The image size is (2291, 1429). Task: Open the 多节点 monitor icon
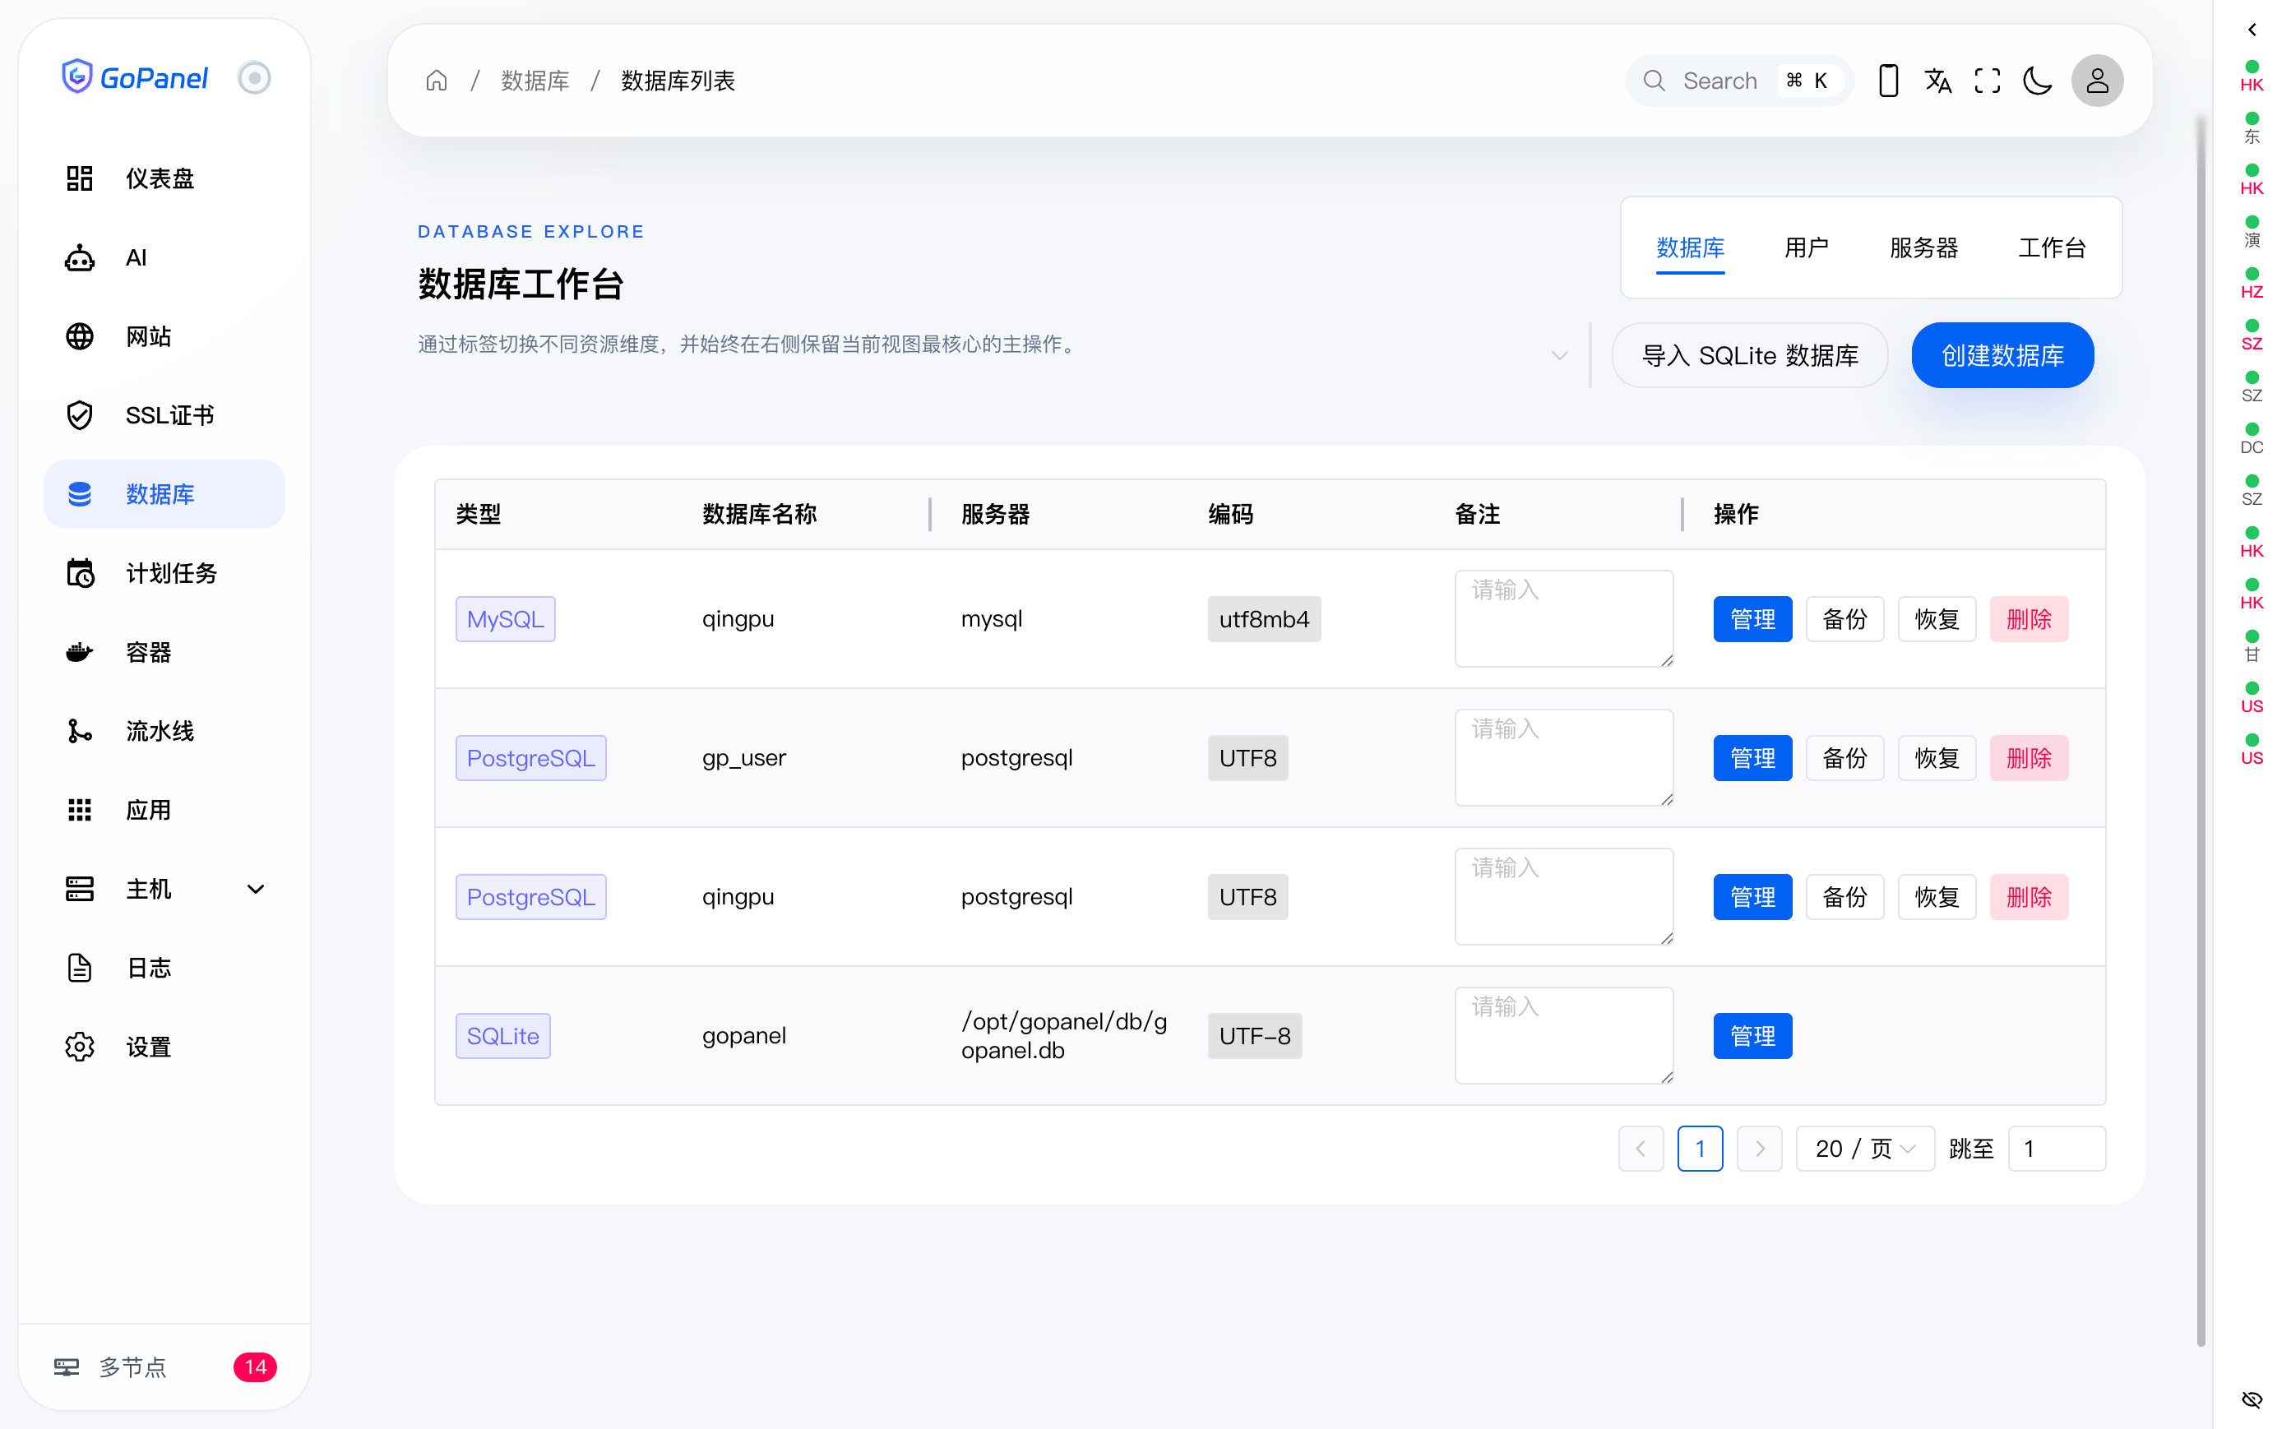(x=66, y=1367)
